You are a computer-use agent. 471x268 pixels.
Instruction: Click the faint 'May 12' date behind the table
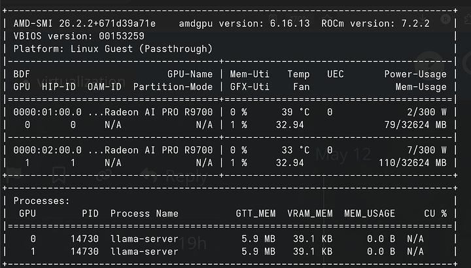tap(343, 154)
